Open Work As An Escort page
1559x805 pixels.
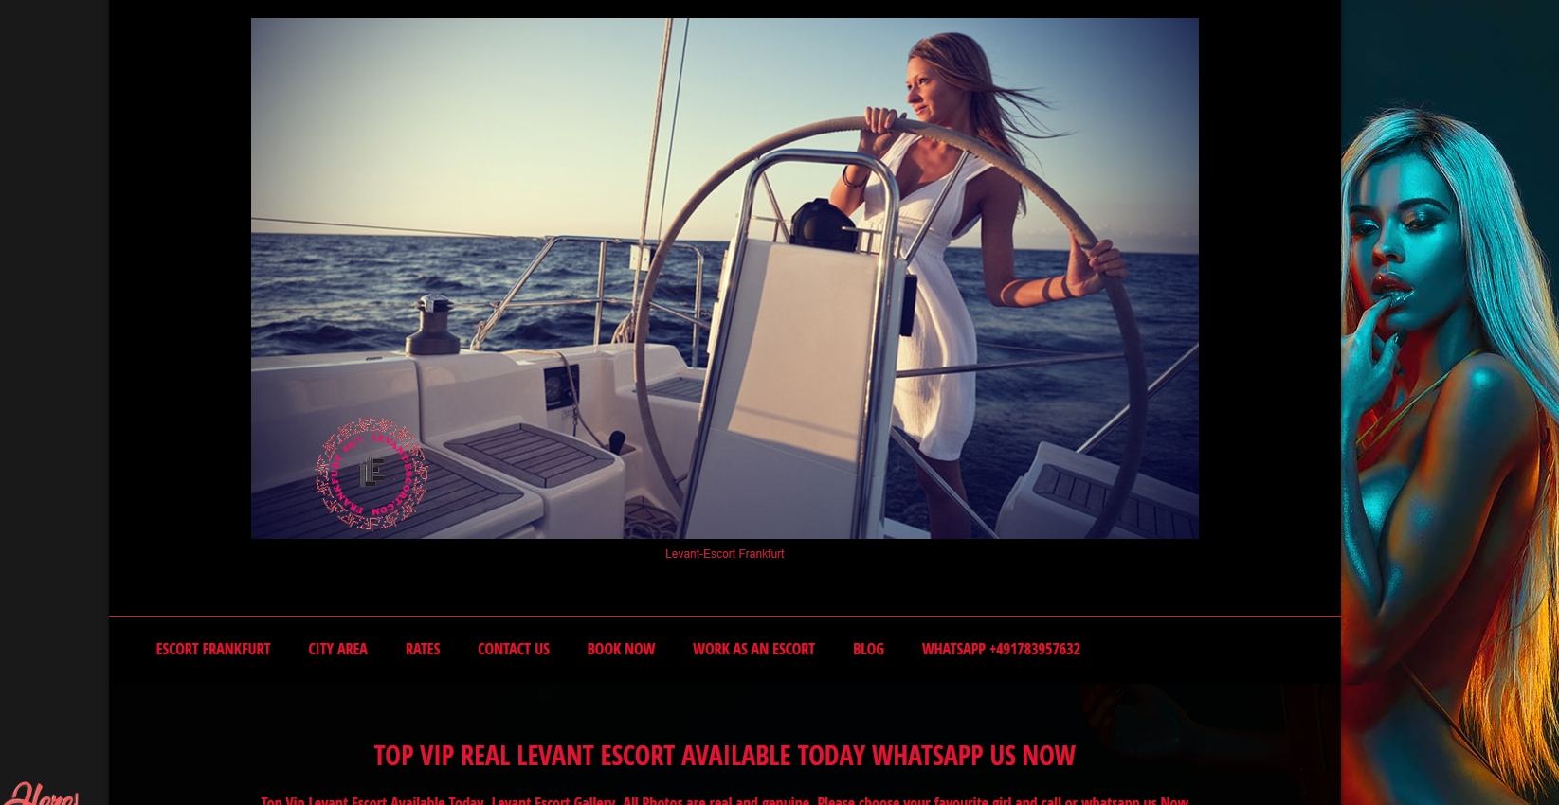(x=753, y=649)
